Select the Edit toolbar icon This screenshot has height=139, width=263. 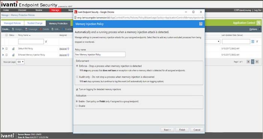tap(53, 29)
